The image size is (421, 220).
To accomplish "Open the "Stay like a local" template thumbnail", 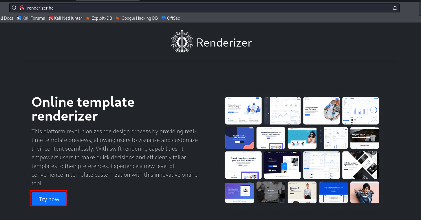I will coord(365,138).
